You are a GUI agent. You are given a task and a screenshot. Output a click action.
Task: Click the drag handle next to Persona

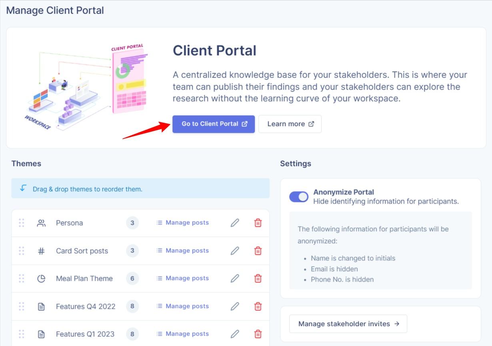click(x=22, y=223)
